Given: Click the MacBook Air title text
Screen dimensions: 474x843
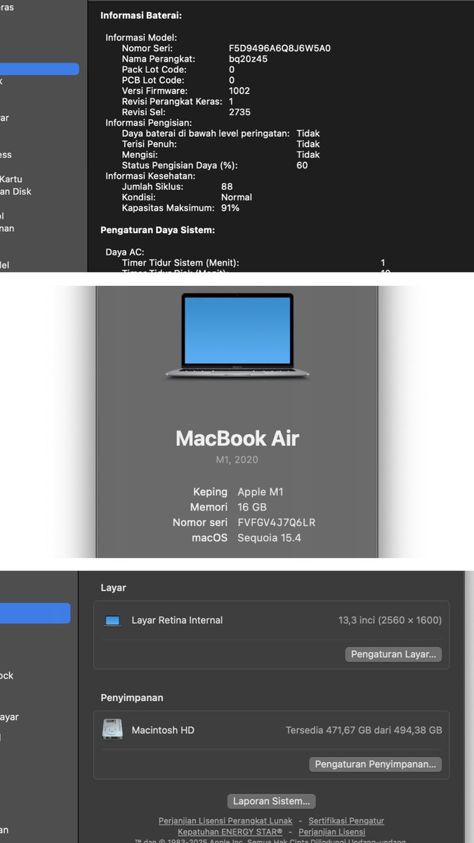Looking at the screenshot, I should pyautogui.click(x=237, y=438).
